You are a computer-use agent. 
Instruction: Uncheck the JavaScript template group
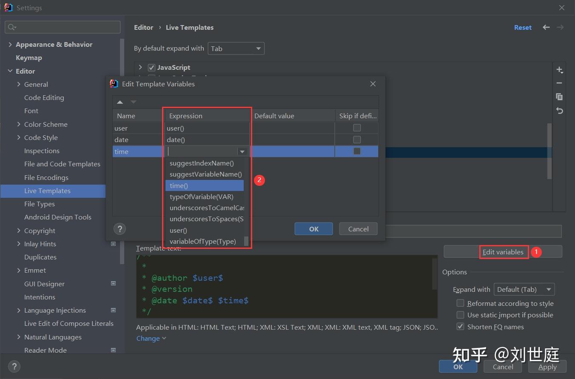tap(151, 68)
